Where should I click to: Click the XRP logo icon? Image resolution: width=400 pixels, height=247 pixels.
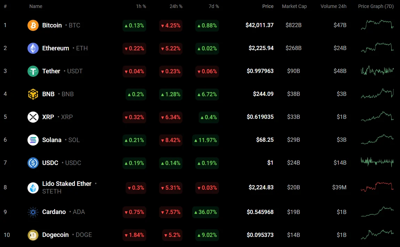pos(33,117)
